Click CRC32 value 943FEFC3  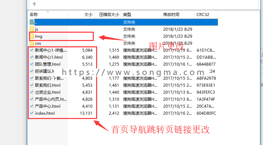point(206,92)
